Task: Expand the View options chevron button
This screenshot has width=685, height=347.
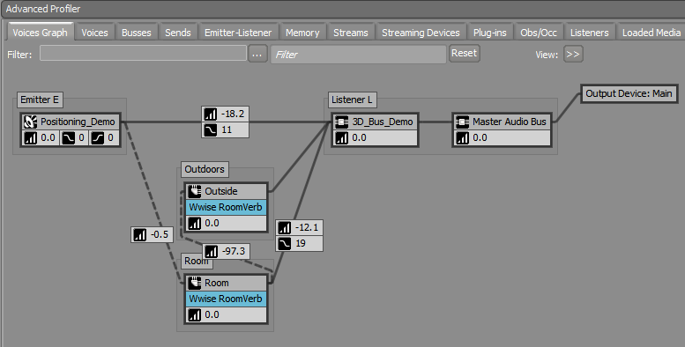Action: [573, 55]
